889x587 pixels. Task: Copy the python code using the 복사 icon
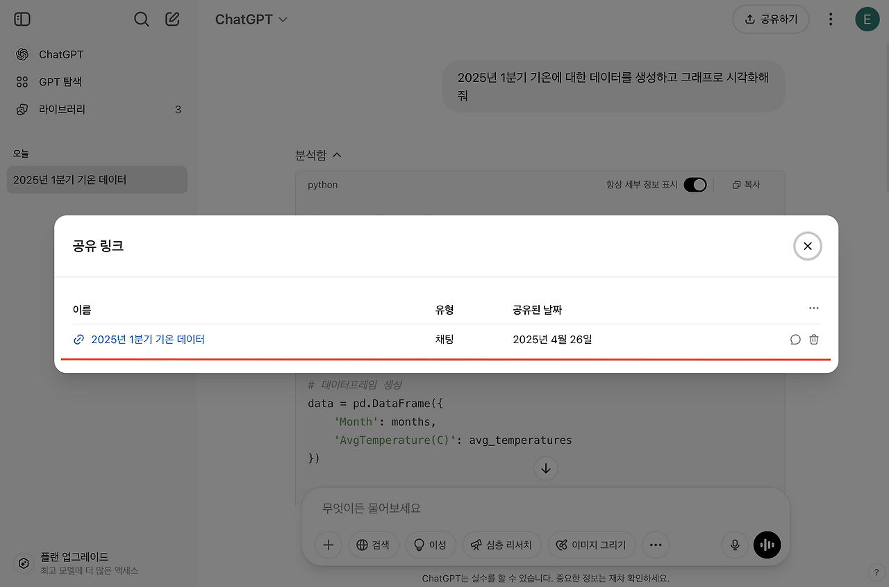[x=746, y=184]
